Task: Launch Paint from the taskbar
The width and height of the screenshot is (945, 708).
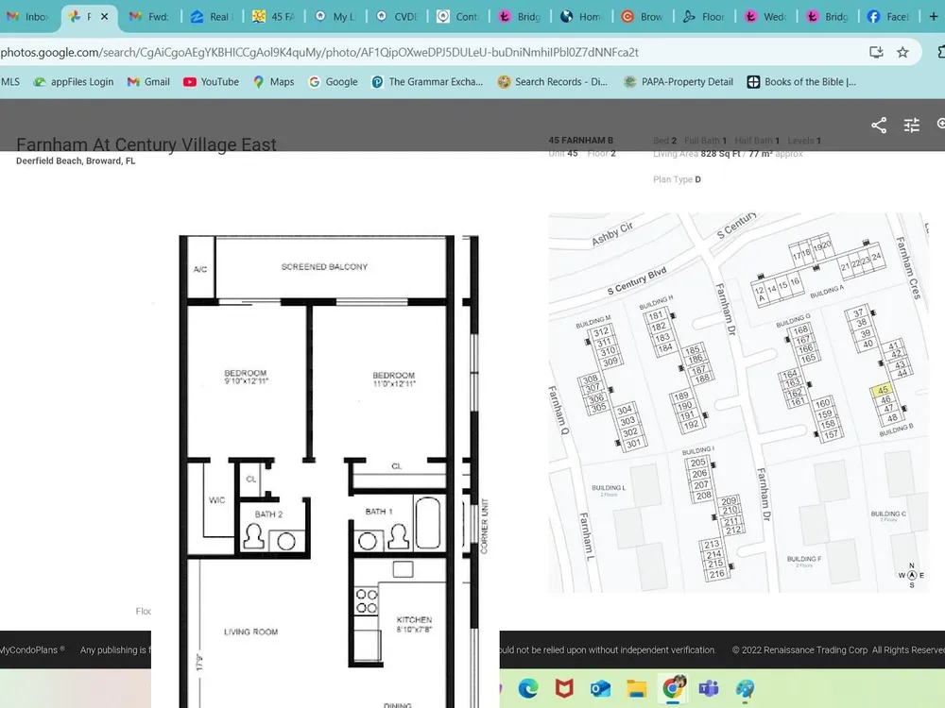Action: coord(745,688)
